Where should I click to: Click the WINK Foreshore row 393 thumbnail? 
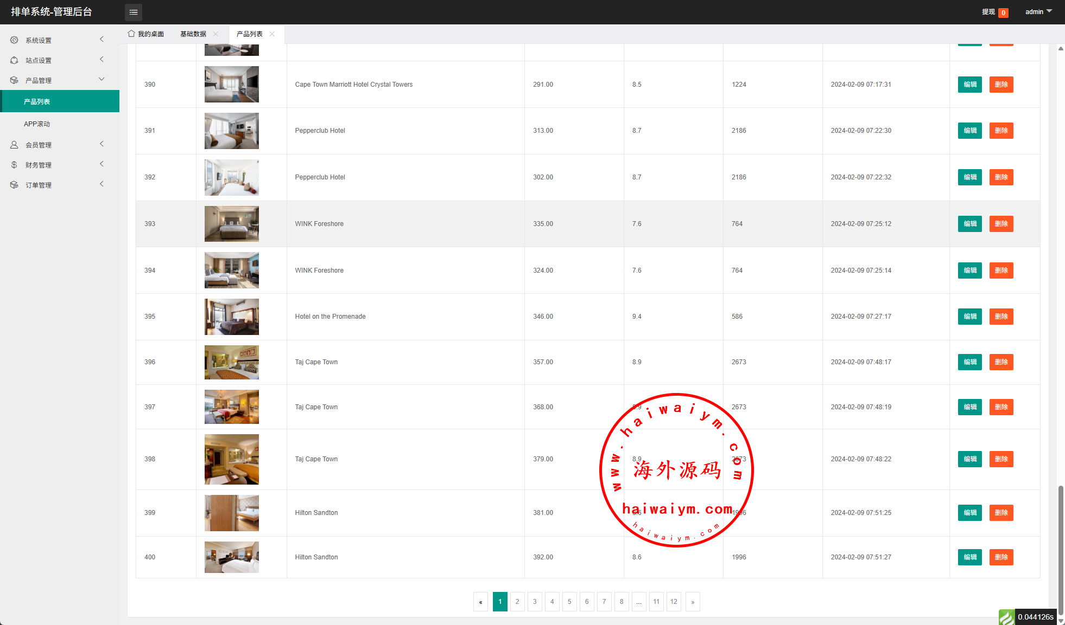[x=232, y=224]
